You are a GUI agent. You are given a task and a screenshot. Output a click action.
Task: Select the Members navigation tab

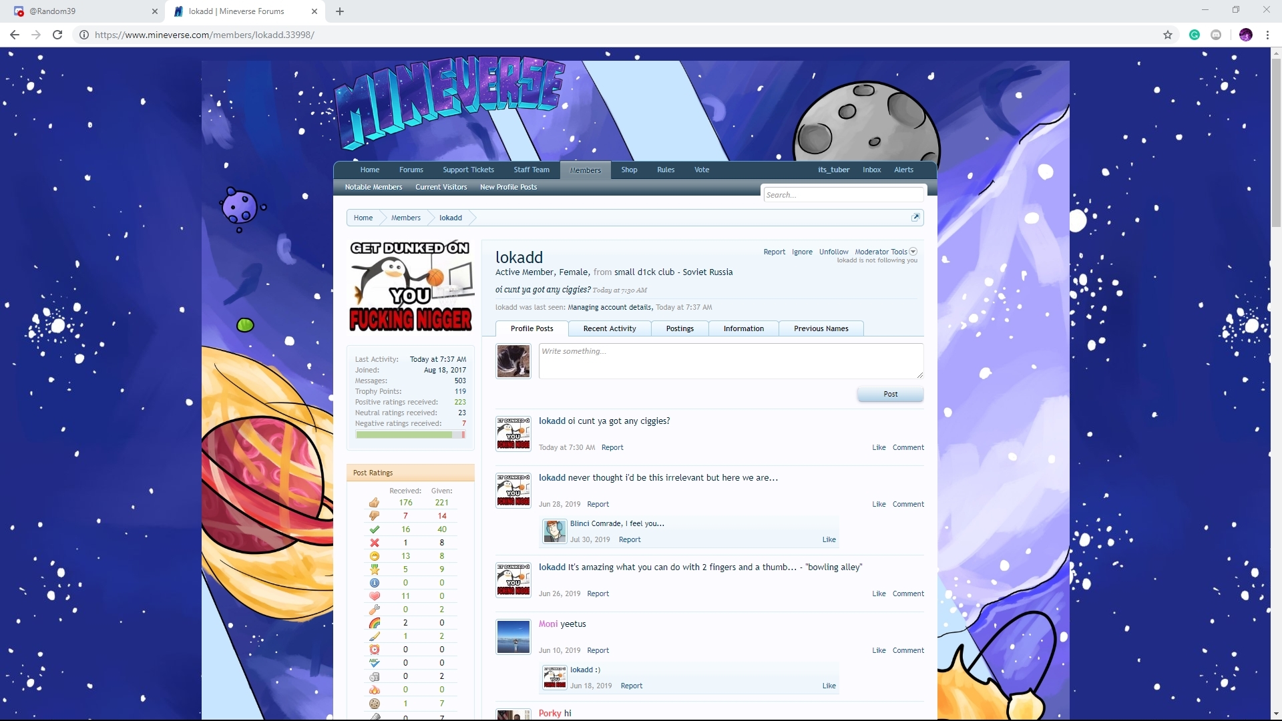pos(585,170)
